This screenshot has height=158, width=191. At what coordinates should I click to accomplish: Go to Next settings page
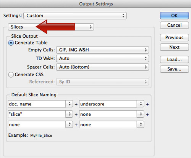[x=174, y=47]
